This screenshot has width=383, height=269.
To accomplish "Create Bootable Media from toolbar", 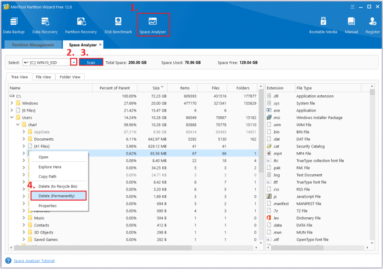I will [x=323, y=25].
